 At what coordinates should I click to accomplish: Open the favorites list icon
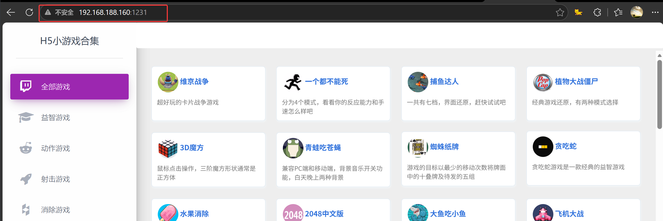[x=618, y=12]
